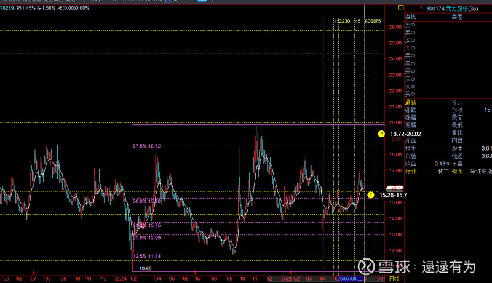492x283 pixels.
Task: Click the red R marker before 300174
Action: pyautogui.click(x=422, y=7)
